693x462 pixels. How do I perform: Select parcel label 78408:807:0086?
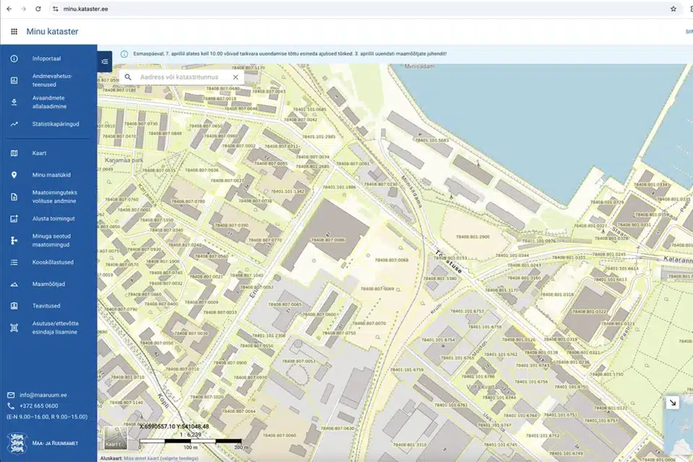click(328, 240)
